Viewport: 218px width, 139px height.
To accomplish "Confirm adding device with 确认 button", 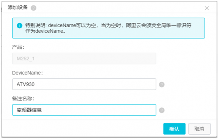I will [174, 129].
